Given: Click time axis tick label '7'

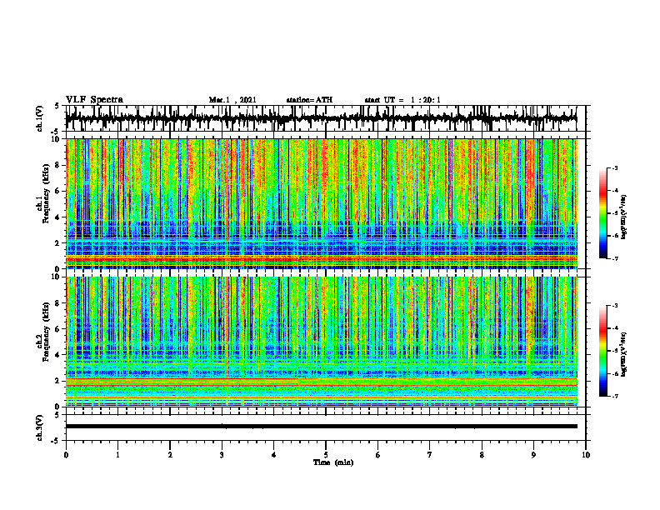Looking at the screenshot, I should click(x=430, y=455).
